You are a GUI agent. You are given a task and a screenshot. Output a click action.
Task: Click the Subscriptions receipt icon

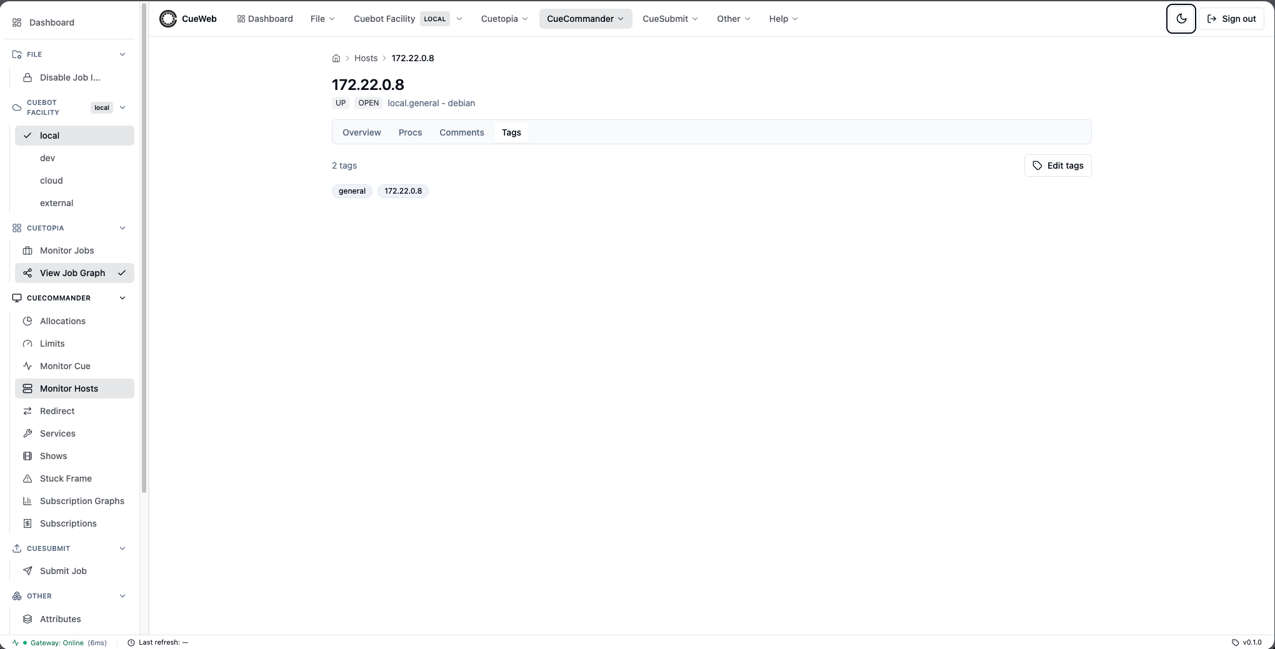pyautogui.click(x=27, y=523)
